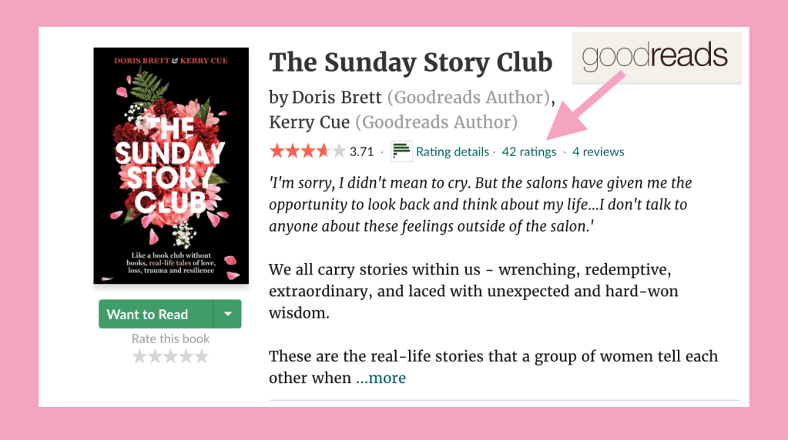Click the 3.71 average rating score
This screenshot has height=440, width=788.
361,152
